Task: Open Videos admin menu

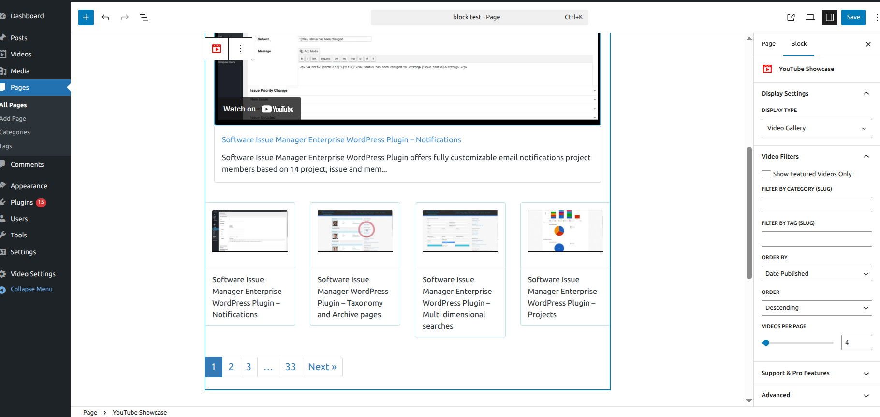Action: pyautogui.click(x=21, y=54)
